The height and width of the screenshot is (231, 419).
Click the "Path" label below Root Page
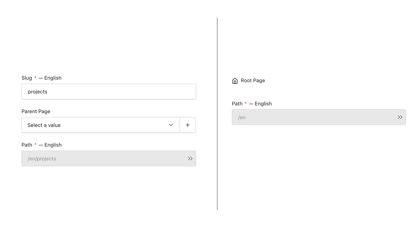[237, 104]
